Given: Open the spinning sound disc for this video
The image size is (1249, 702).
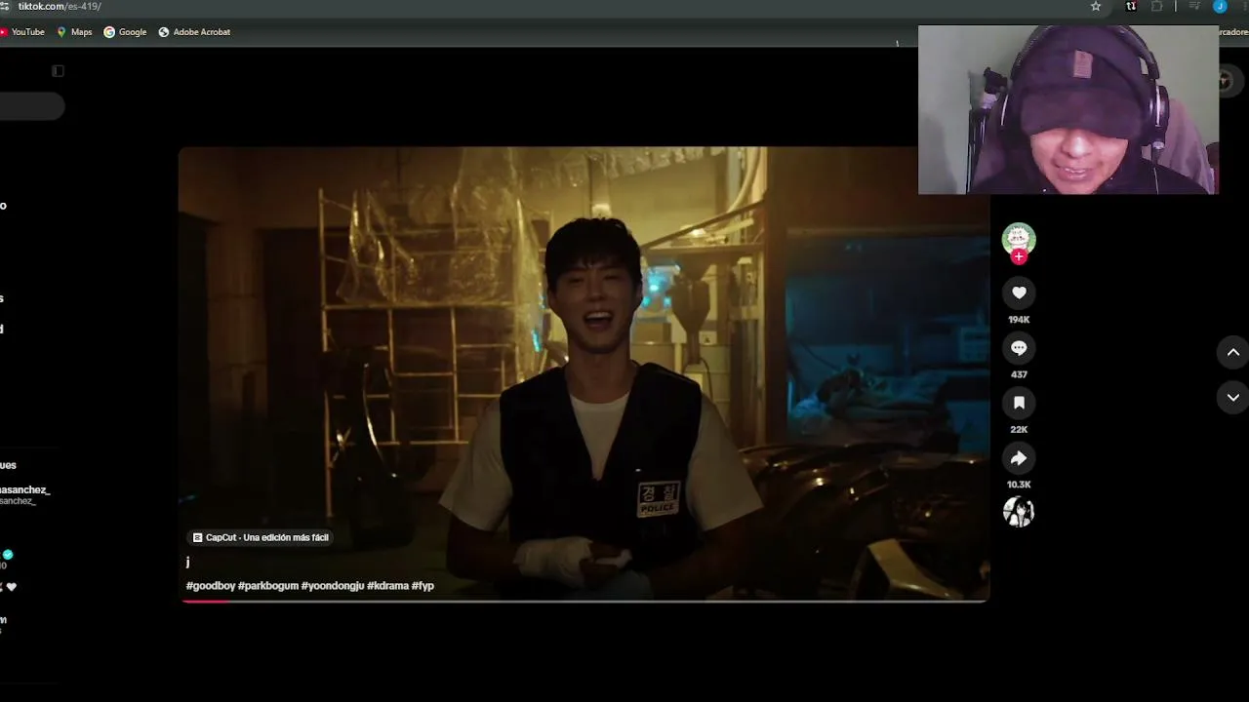Looking at the screenshot, I should pyautogui.click(x=1019, y=512).
